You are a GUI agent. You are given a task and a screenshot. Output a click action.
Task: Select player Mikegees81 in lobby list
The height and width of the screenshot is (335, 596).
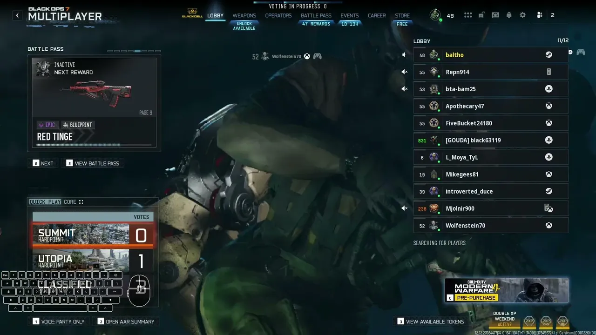pyautogui.click(x=491, y=174)
